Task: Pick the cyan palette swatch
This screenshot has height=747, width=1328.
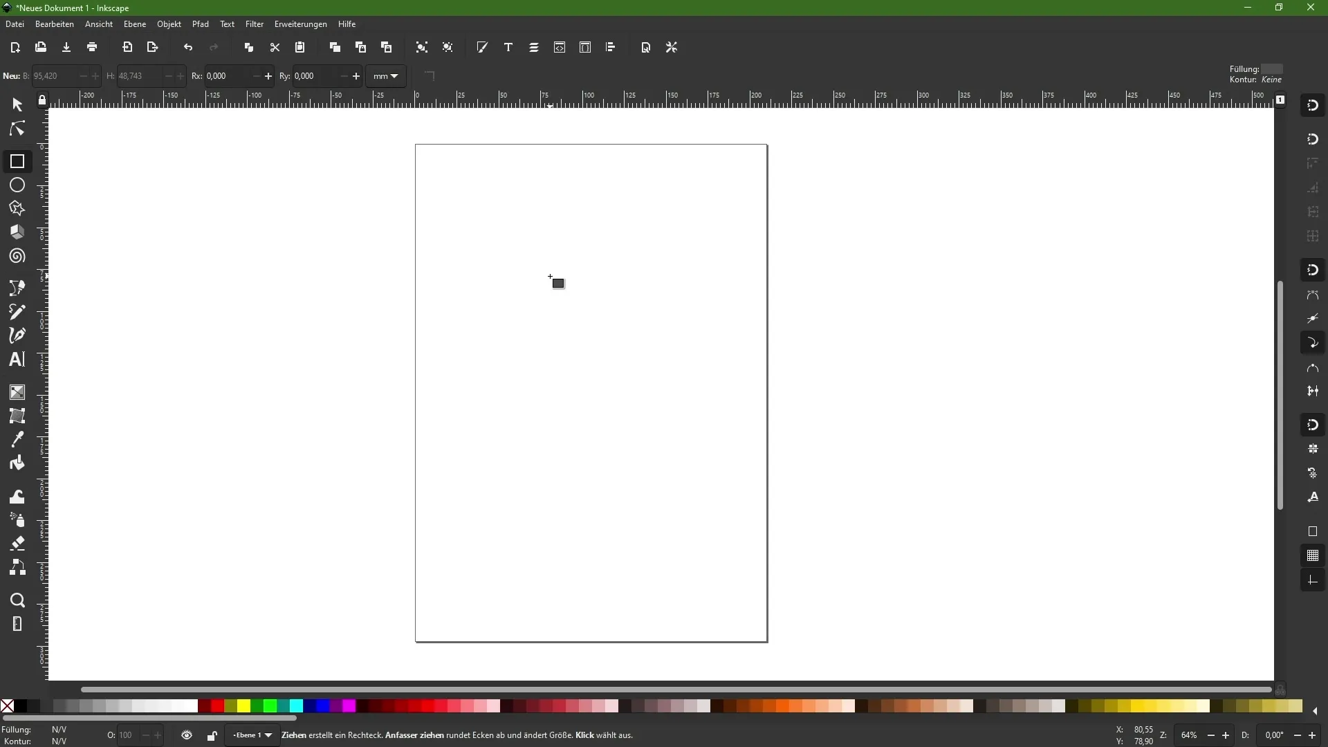Action: [296, 706]
